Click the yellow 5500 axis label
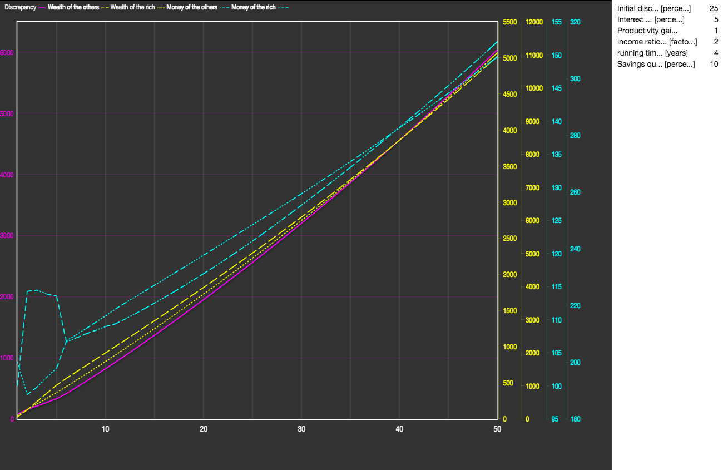Image resolution: width=723 pixels, height=470 pixels. (x=510, y=22)
